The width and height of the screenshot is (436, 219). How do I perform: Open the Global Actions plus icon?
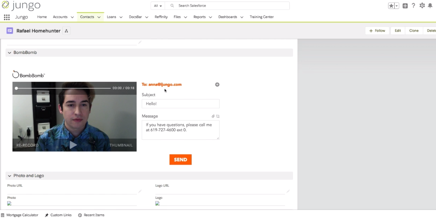(x=405, y=6)
